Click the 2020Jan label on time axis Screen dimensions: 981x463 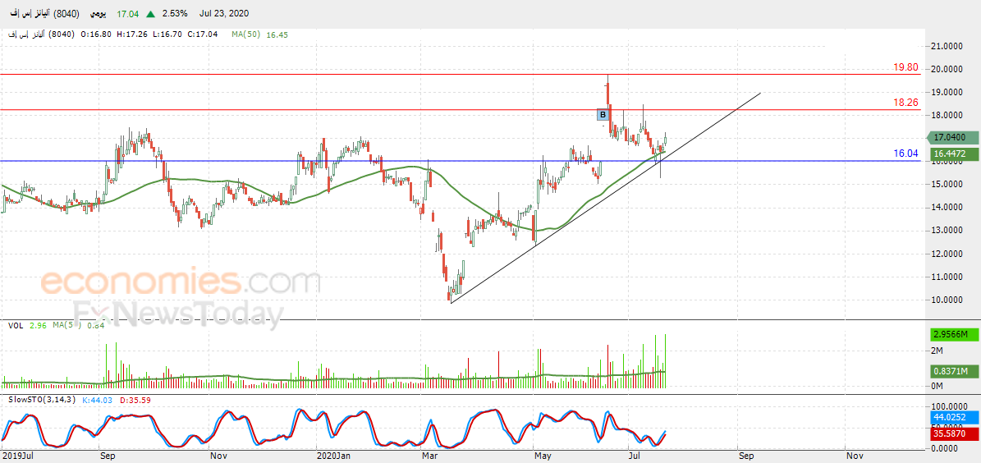point(332,456)
